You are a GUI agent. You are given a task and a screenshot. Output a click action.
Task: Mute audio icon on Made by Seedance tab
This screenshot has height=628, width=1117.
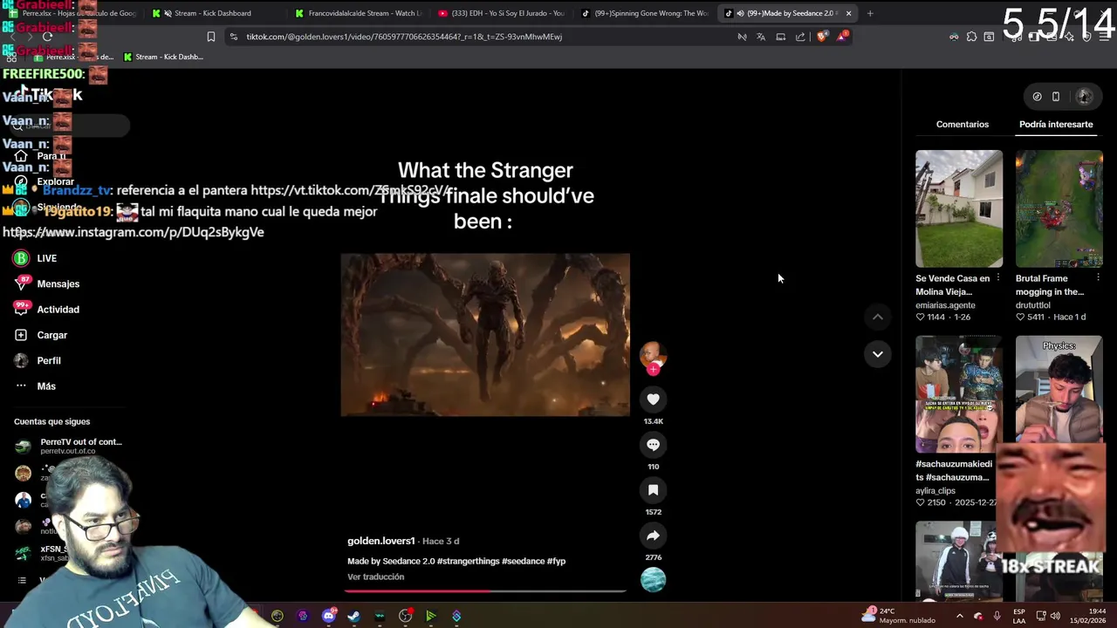pos(740,13)
